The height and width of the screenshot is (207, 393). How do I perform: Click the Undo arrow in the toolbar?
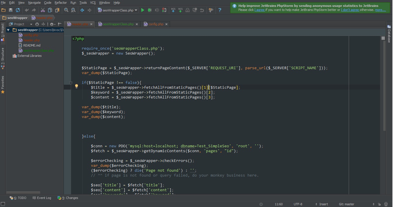click(x=27, y=10)
